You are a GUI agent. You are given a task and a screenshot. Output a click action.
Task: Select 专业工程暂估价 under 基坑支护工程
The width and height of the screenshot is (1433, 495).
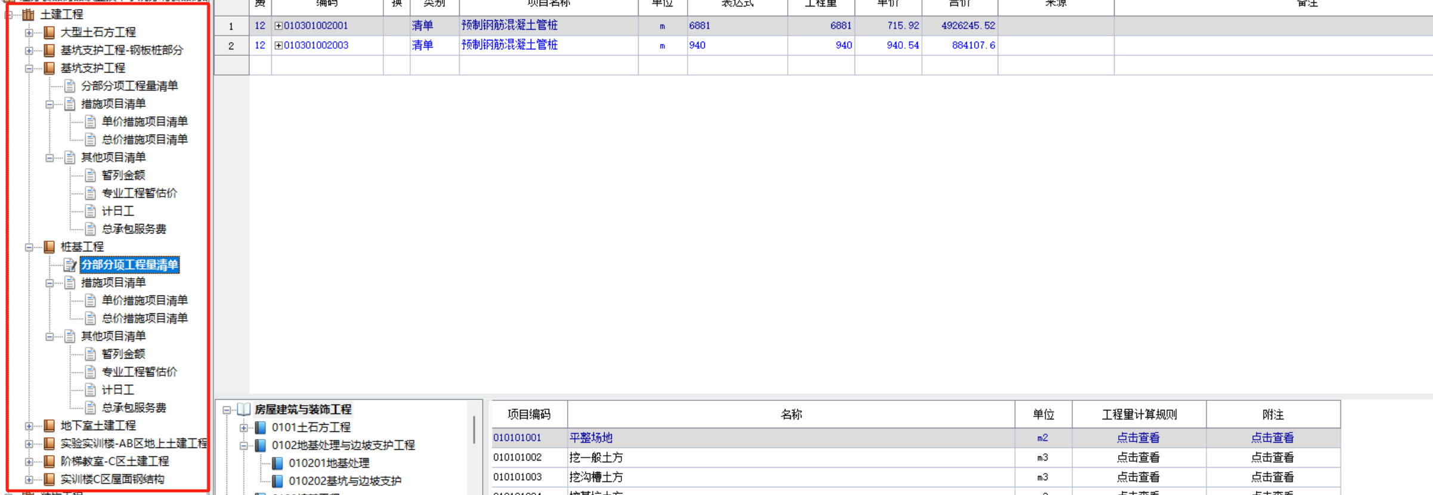tap(140, 193)
